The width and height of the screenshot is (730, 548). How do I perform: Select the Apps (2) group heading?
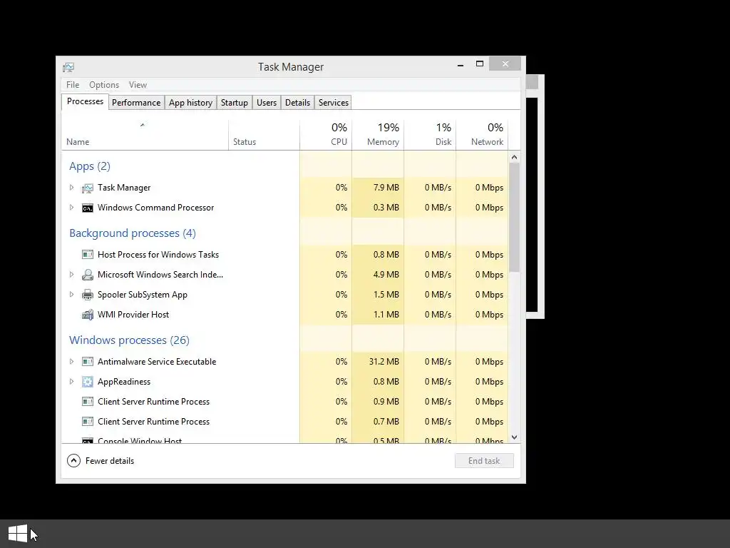pos(90,166)
